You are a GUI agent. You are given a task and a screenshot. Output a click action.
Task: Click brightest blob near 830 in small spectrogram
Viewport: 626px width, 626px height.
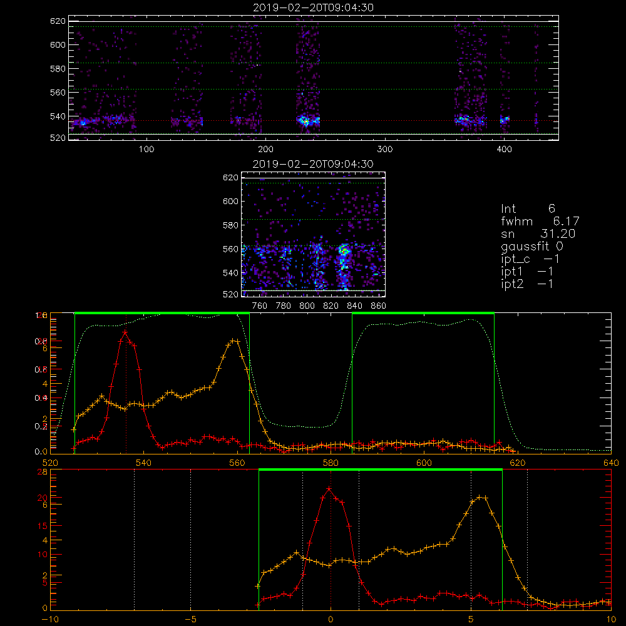[344, 251]
